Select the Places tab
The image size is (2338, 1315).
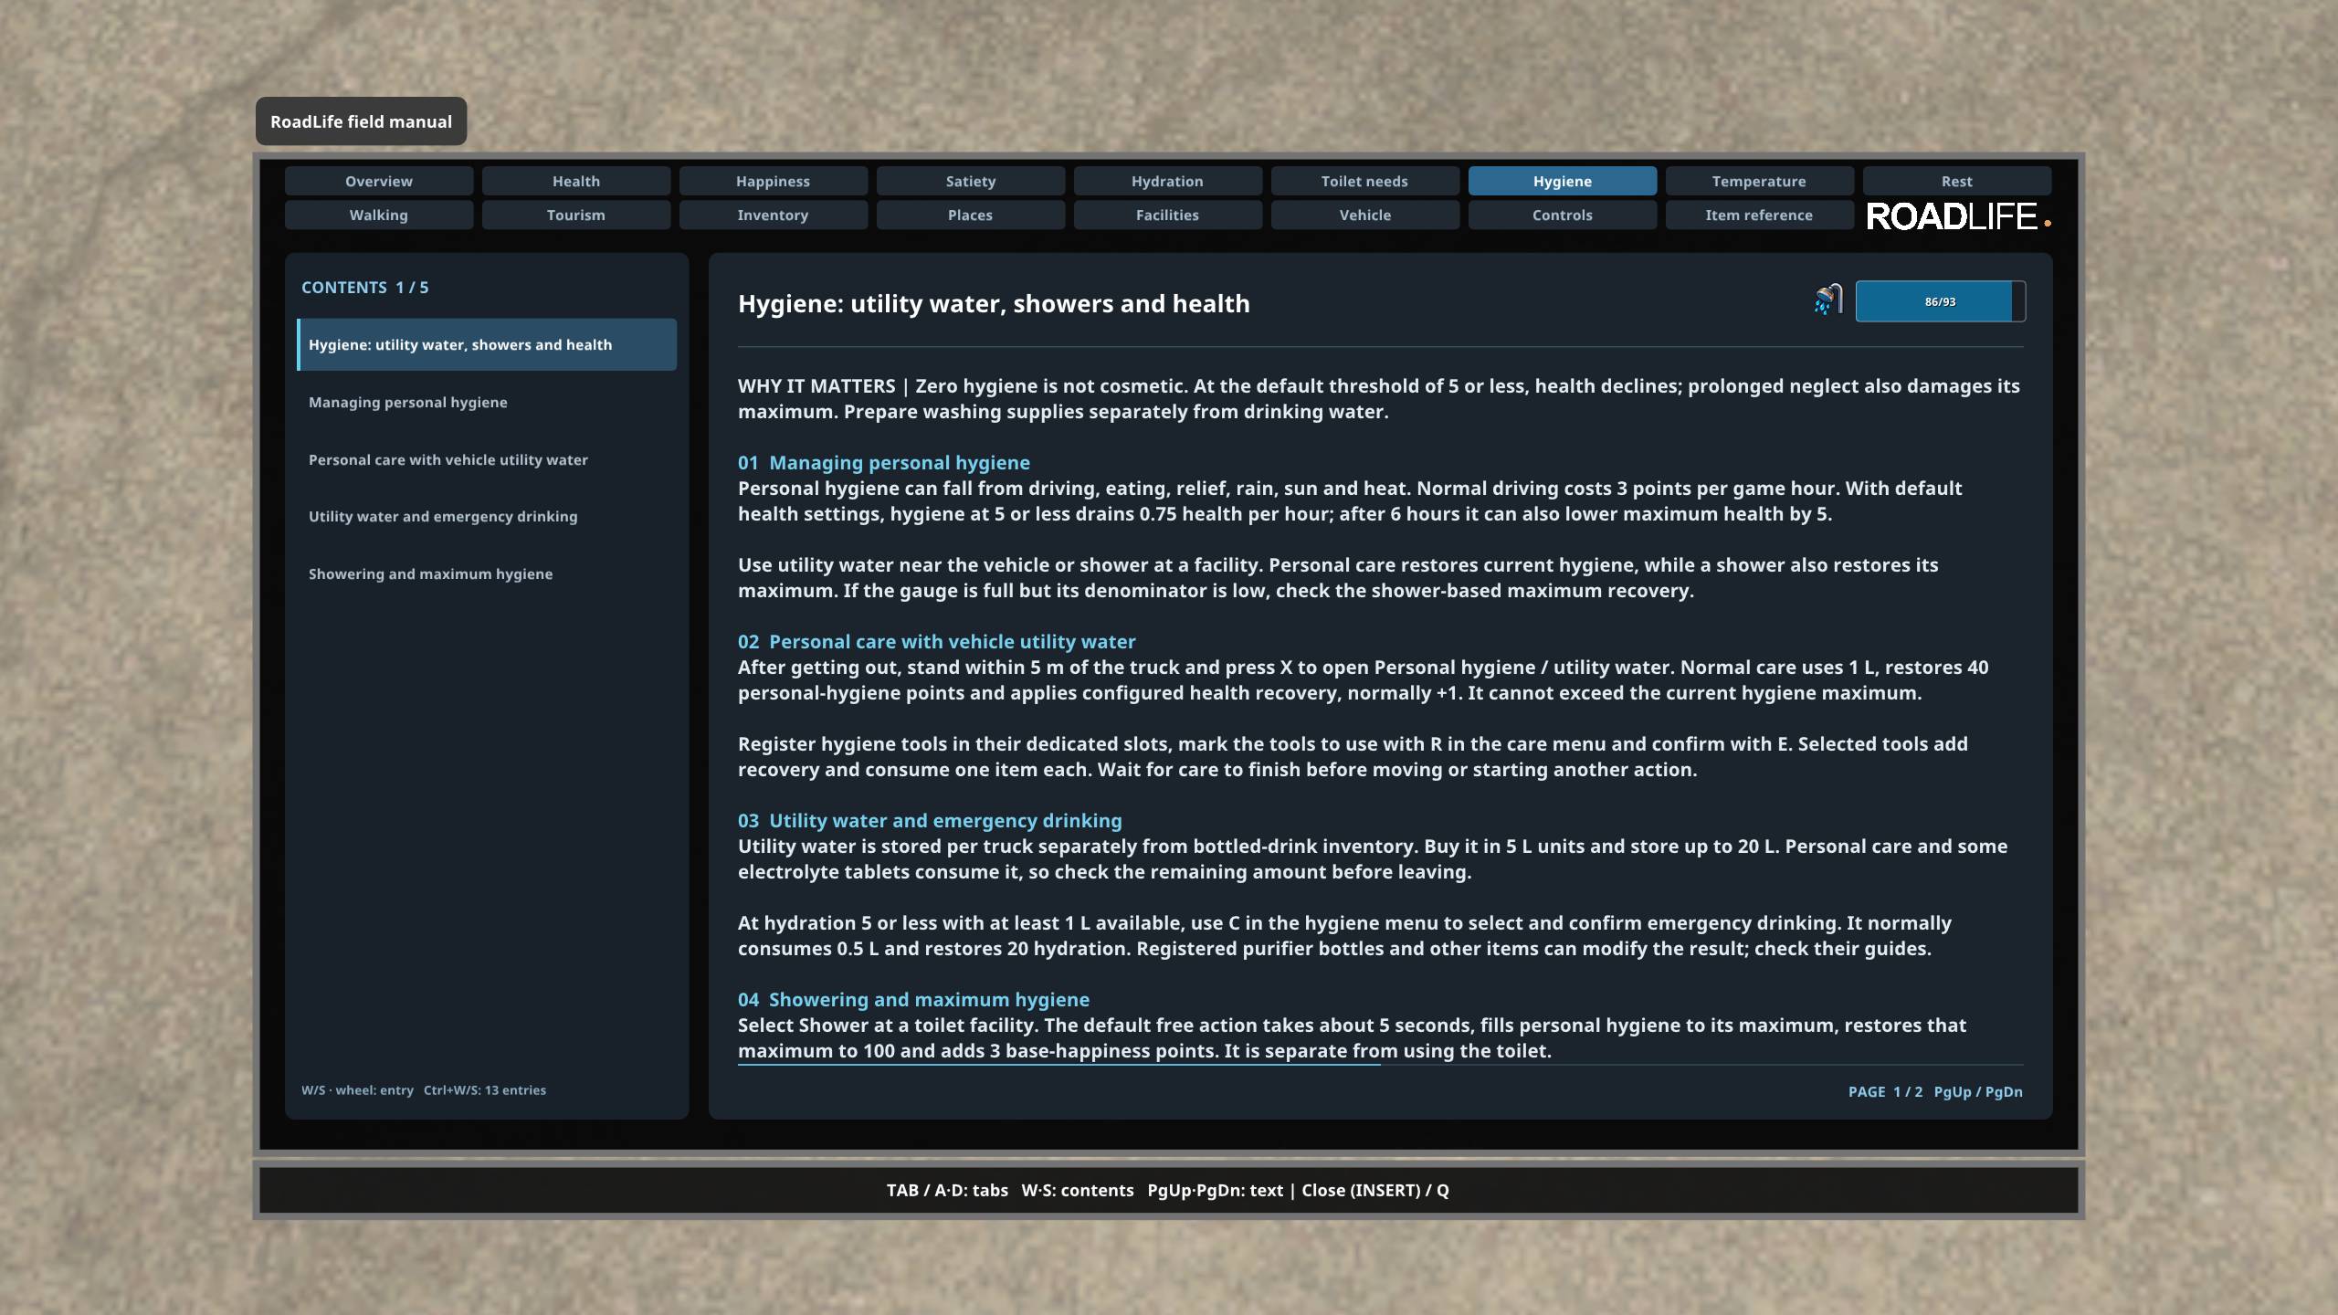pyautogui.click(x=971, y=215)
